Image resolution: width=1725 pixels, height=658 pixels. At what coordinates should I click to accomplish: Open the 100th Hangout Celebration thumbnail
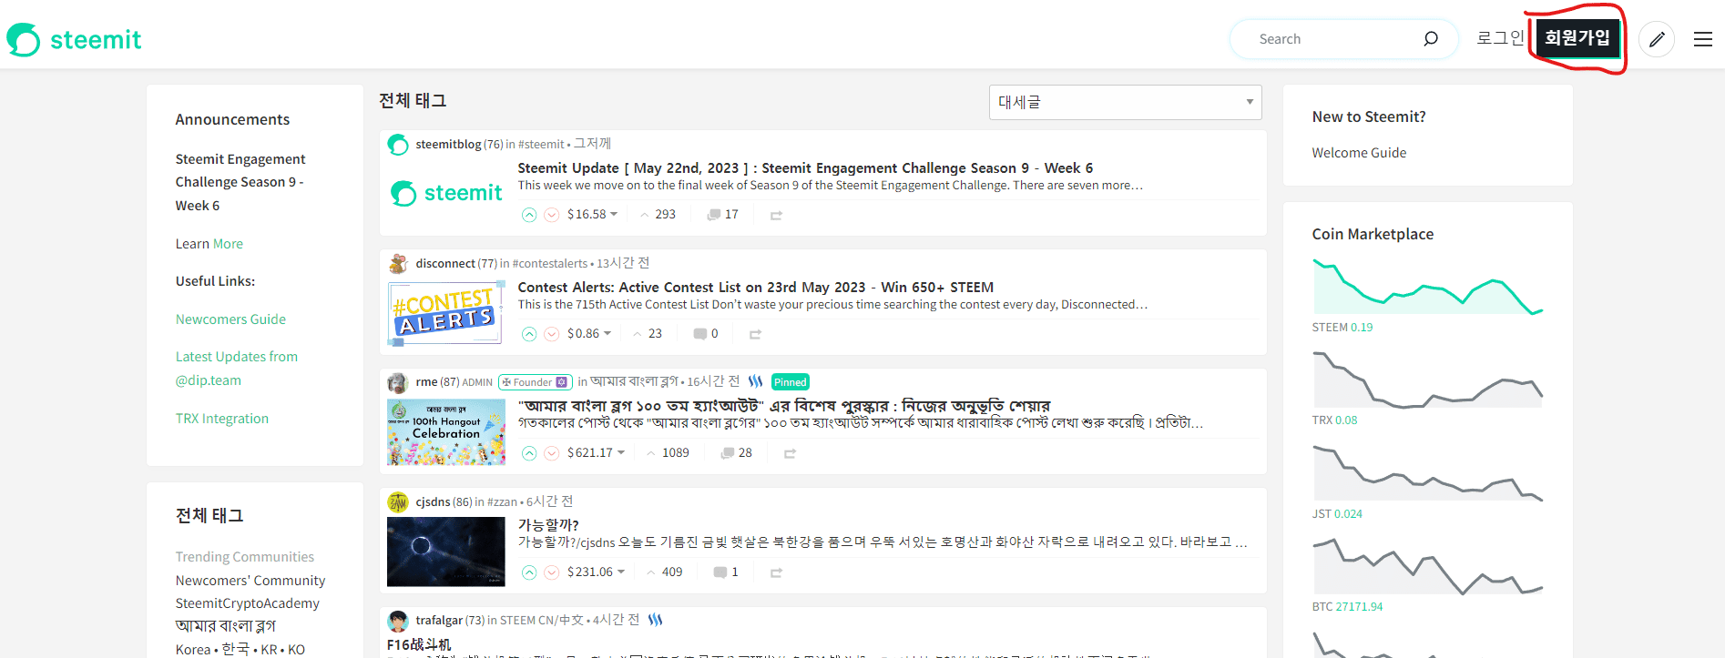(446, 432)
